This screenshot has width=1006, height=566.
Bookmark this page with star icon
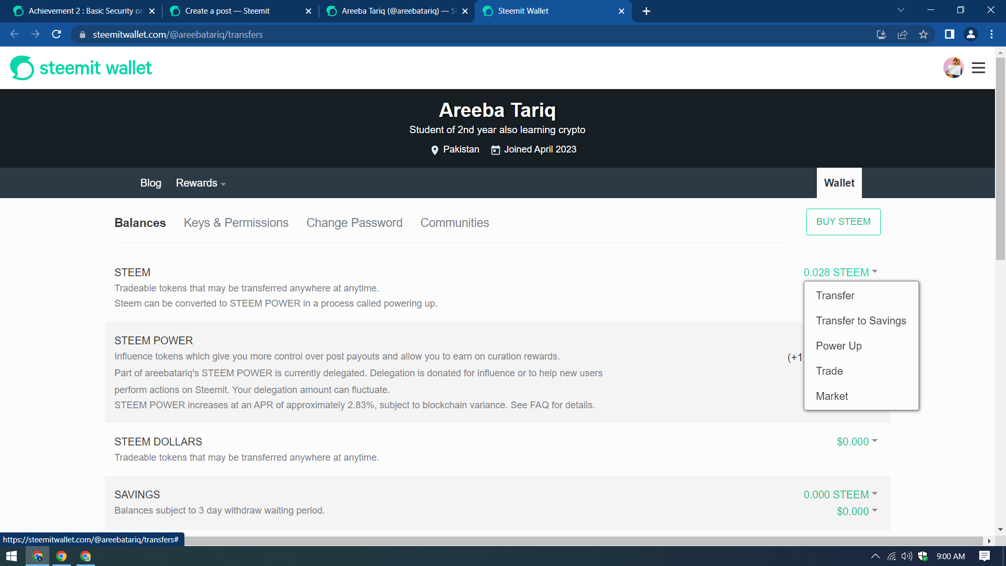(923, 35)
